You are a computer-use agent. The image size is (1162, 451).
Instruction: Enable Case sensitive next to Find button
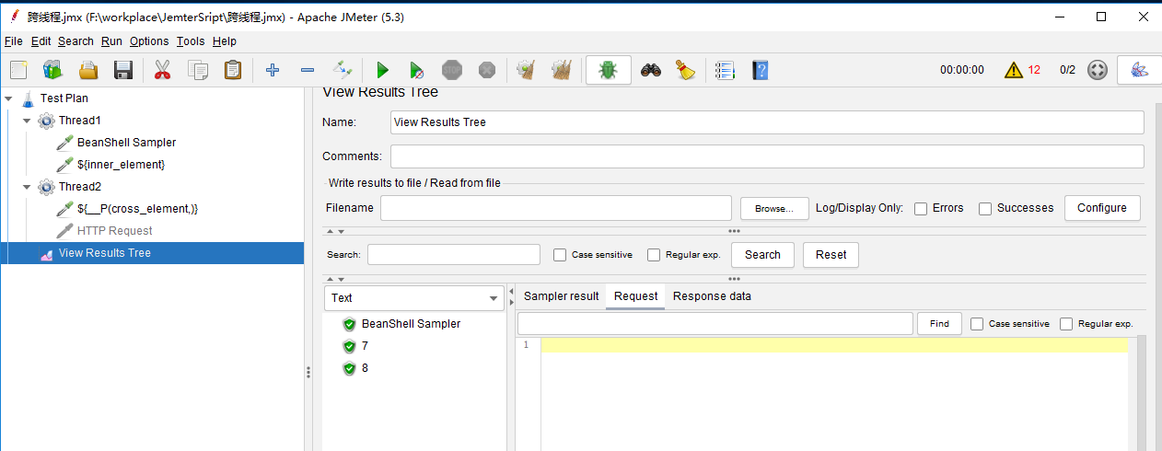977,324
